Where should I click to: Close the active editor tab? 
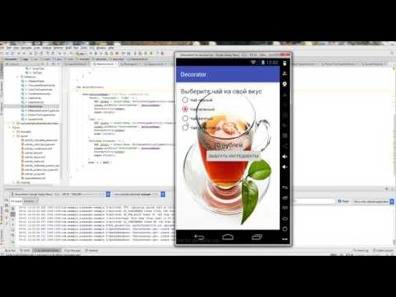115,64
